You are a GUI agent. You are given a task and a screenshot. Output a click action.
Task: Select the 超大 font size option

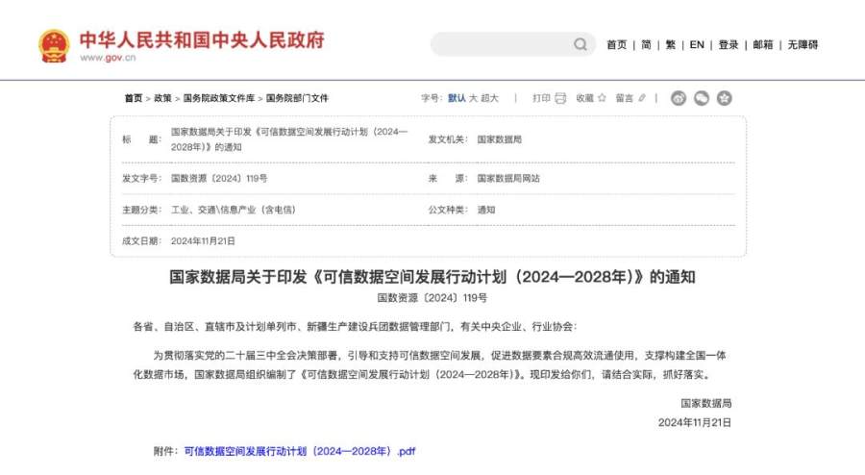click(489, 98)
